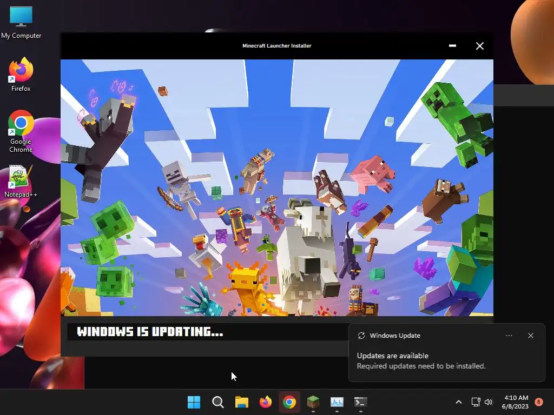Open Notepad++ desktop shortcut

pyautogui.click(x=21, y=181)
